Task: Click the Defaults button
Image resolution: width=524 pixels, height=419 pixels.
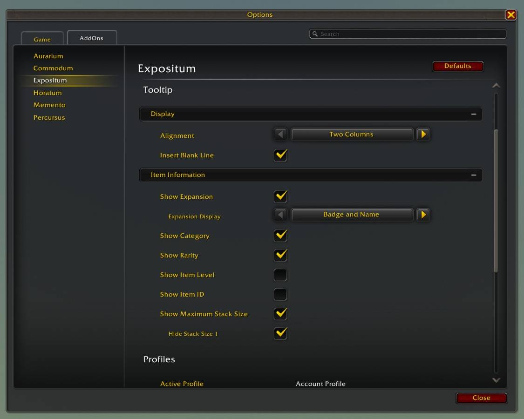Action: (458, 66)
